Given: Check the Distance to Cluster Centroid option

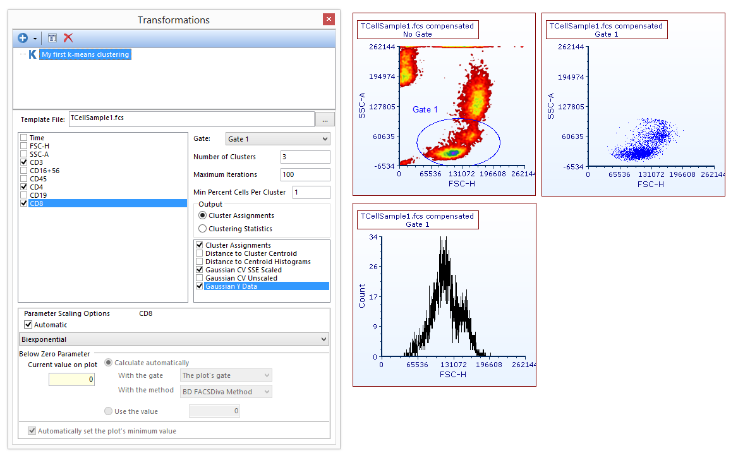Looking at the screenshot, I should coord(200,253).
